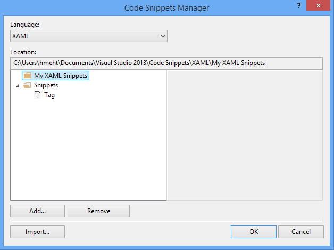This screenshot has height=250, width=334.
Task: Click the Remove button
Action: click(98, 211)
